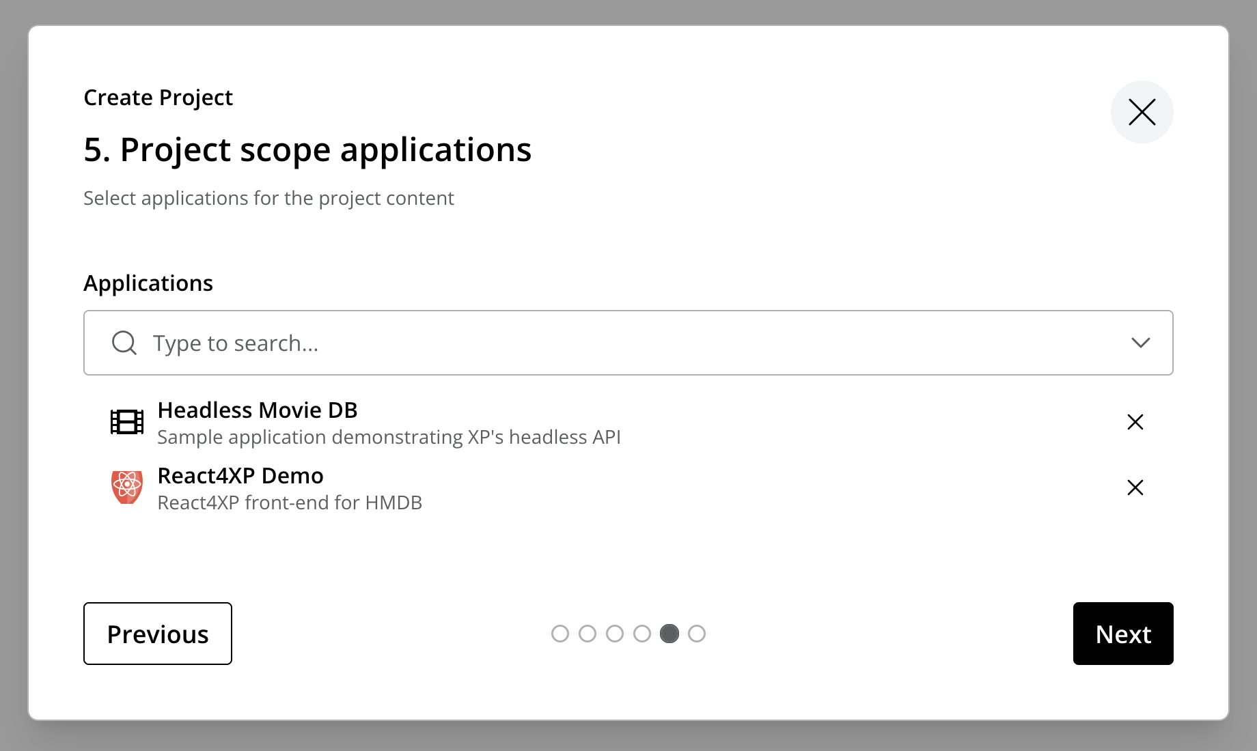Close the Create Project dialog
This screenshot has height=751, width=1257.
(x=1142, y=112)
